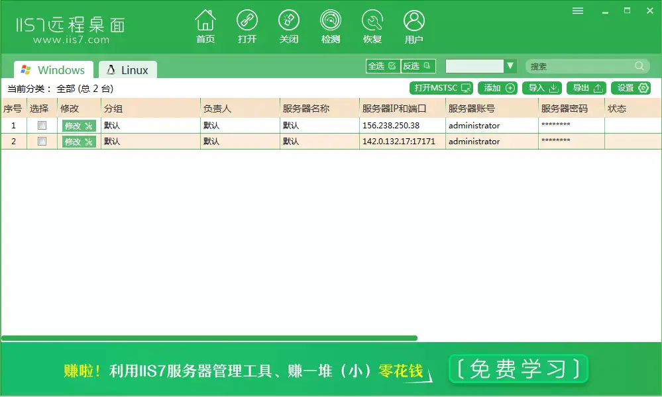Open the hamburger menu in title bar
662x397 pixels.
point(578,11)
